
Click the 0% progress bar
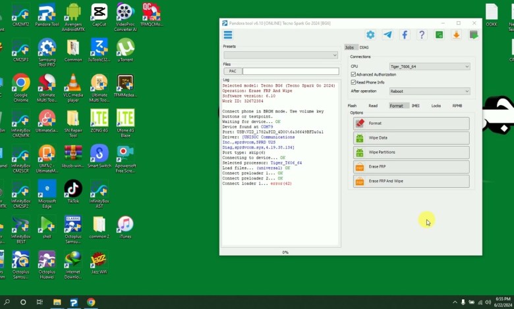tap(285, 252)
